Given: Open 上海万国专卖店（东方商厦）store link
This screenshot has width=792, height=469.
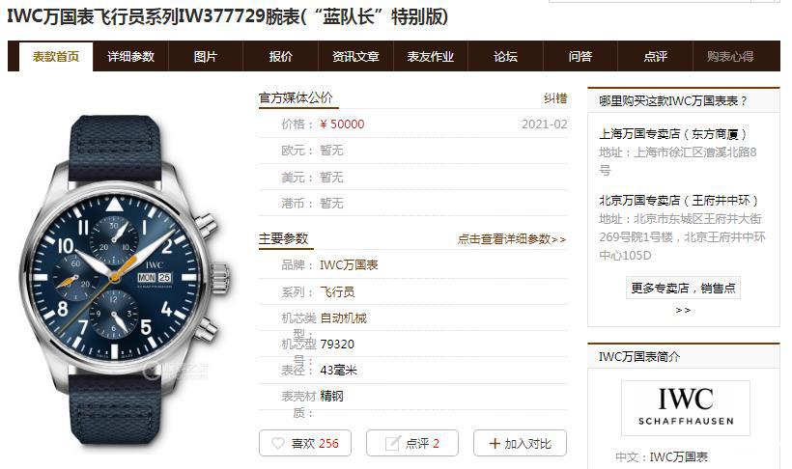Looking at the screenshot, I should [673, 134].
